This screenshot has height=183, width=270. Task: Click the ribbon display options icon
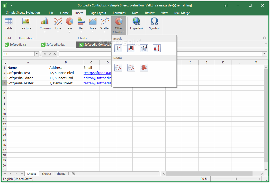pos(226,5)
